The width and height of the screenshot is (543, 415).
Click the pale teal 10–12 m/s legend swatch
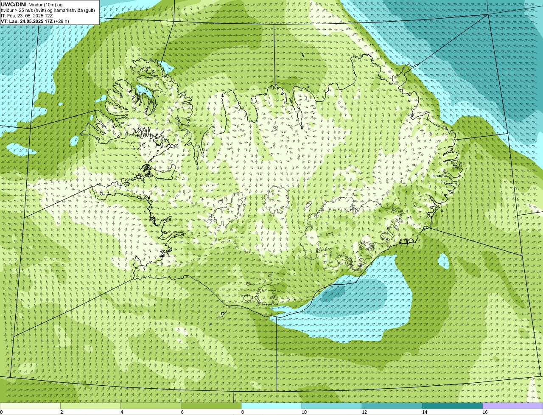[332, 406]
